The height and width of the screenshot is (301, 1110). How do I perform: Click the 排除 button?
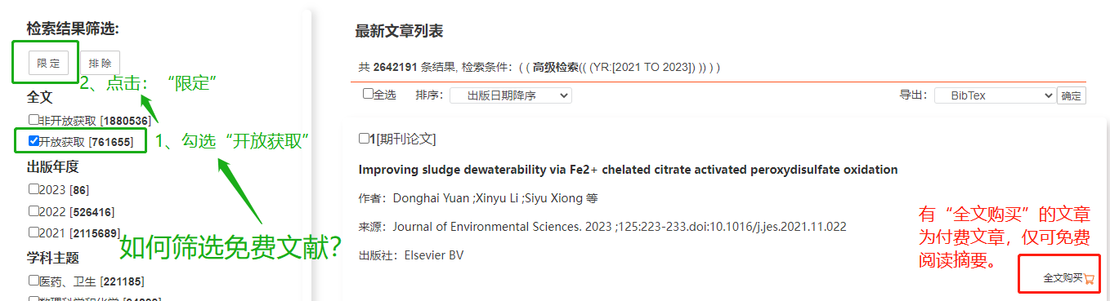pos(101,63)
